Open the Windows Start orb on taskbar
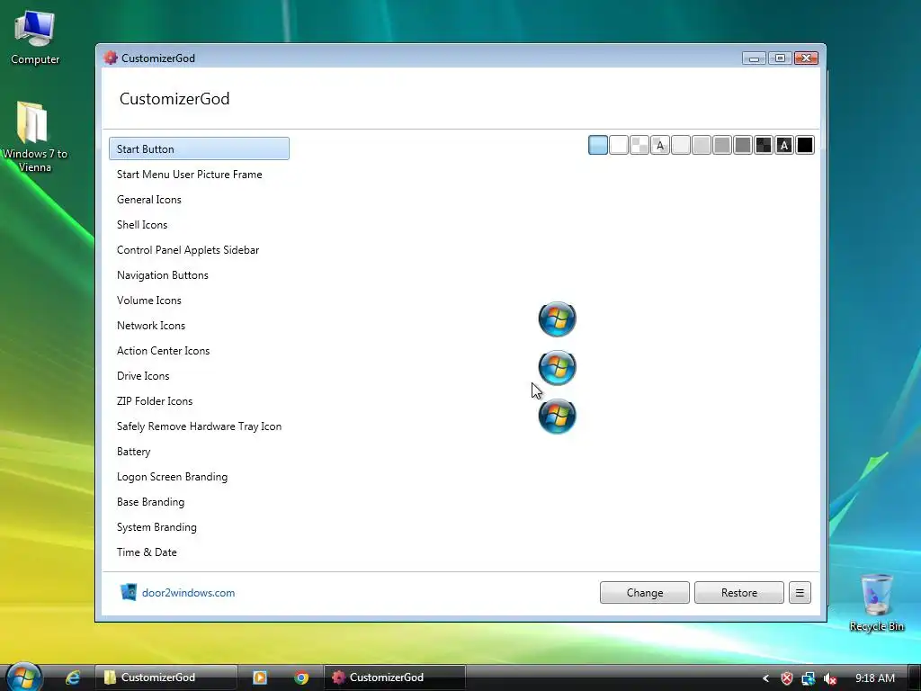 [x=24, y=677]
